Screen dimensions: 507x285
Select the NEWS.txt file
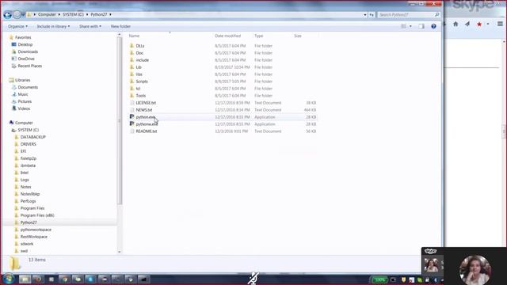(144, 110)
